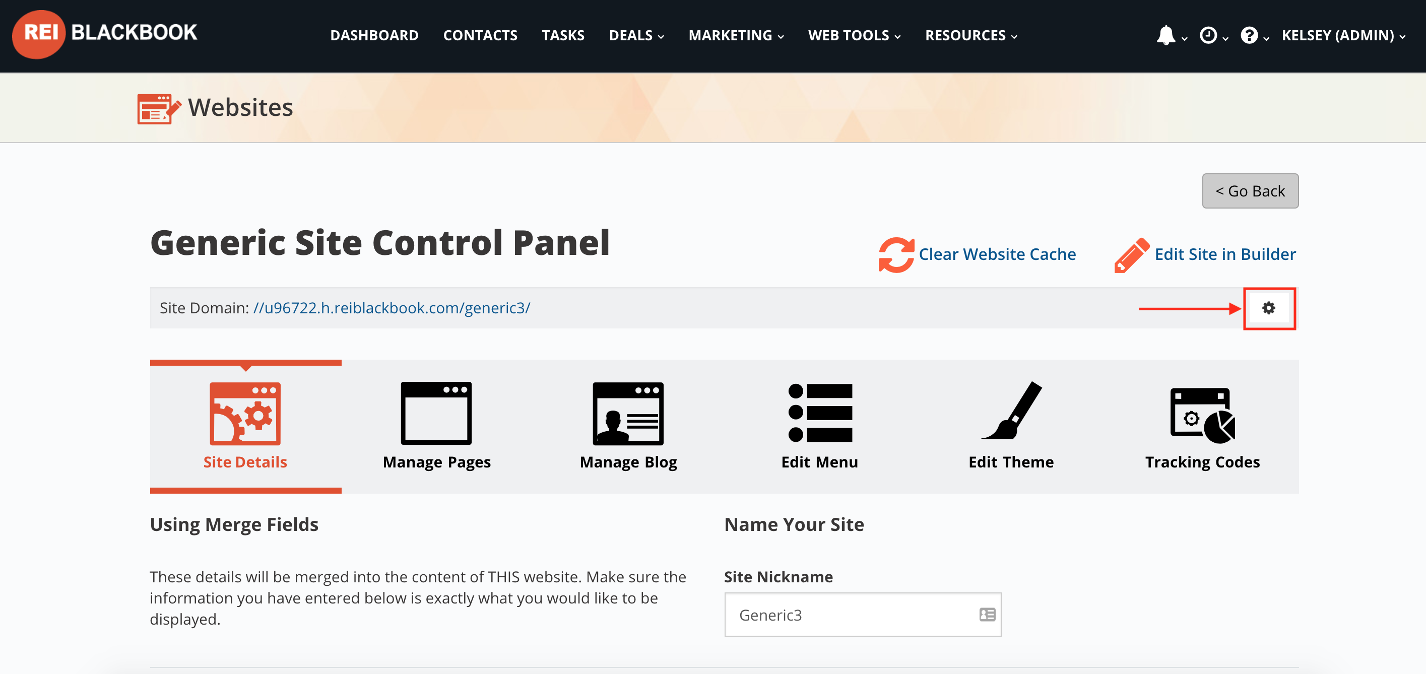Screen dimensions: 1426x674
Task: Open Contacts in navigation
Action: tap(480, 35)
